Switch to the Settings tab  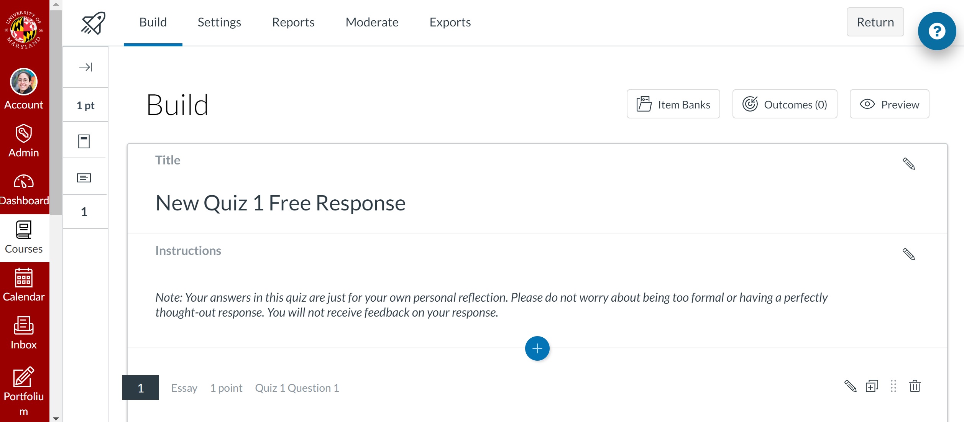pos(219,22)
